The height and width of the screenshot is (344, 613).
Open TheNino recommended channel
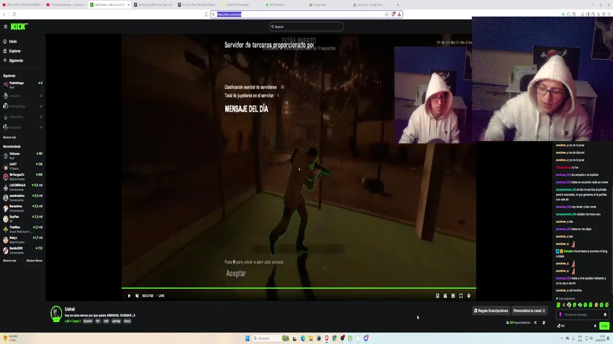(x=23, y=229)
